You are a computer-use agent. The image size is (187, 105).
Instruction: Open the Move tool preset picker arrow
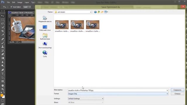8,7
